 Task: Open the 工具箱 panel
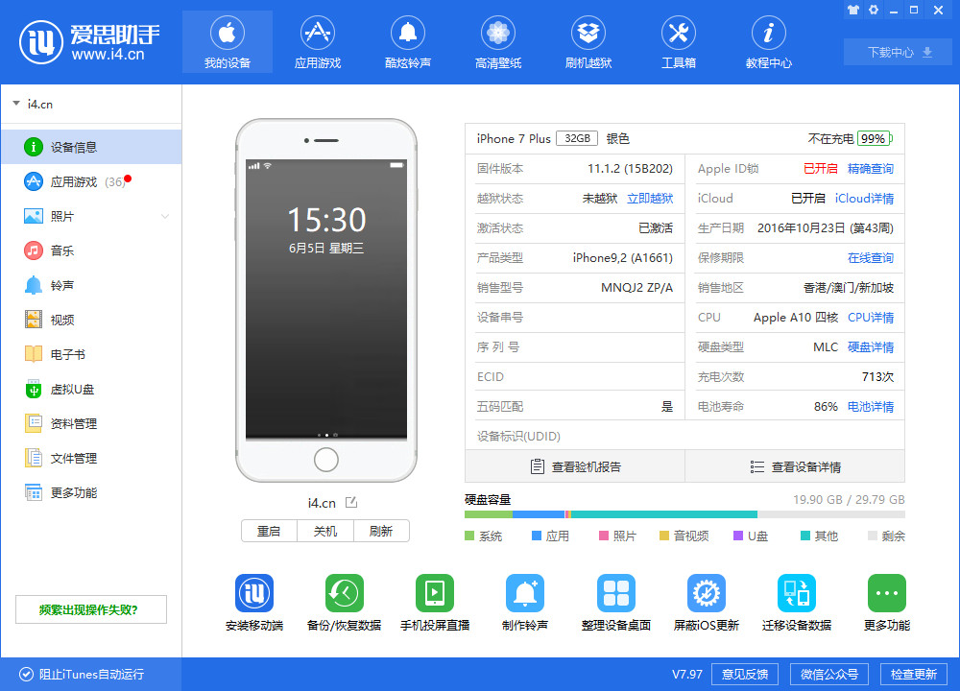coord(678,41)
